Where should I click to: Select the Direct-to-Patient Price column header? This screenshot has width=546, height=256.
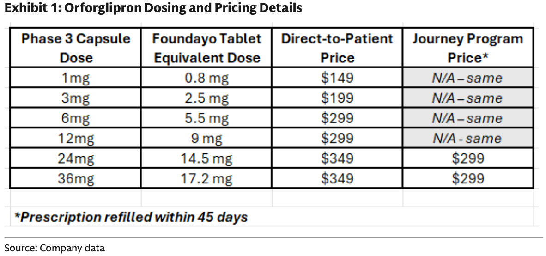(337, 48)
